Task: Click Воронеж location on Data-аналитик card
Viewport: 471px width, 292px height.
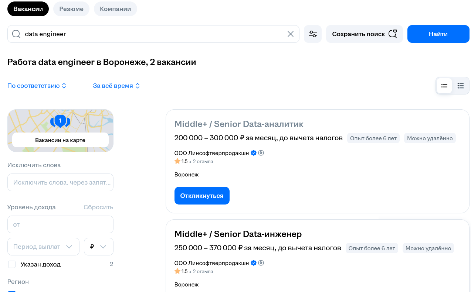Action: point(187,175)
